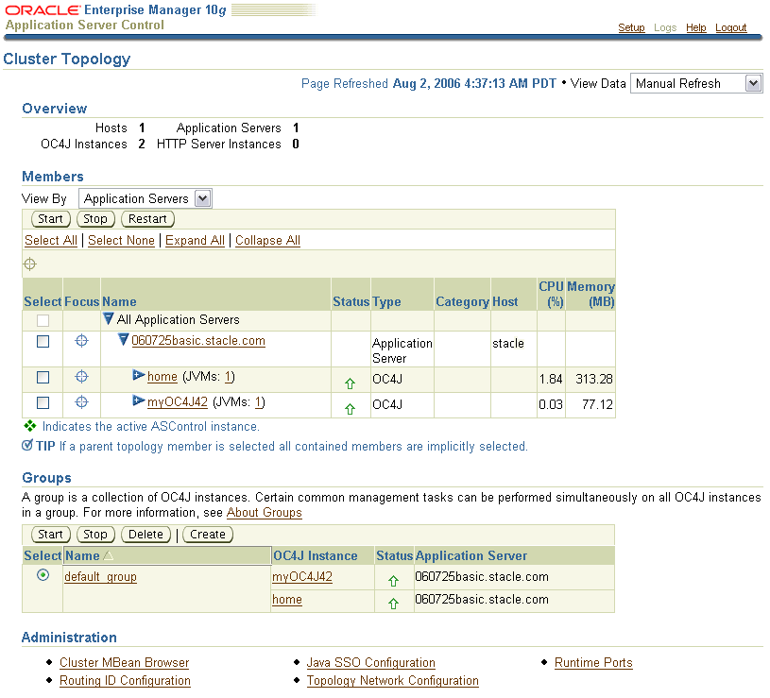Open home link in Groups table
The height and width of the screenshot is (698, 770).
287,600
